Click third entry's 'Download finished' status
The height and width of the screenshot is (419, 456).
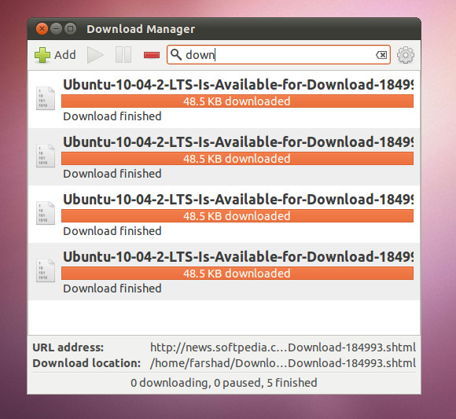click(112, 231)
